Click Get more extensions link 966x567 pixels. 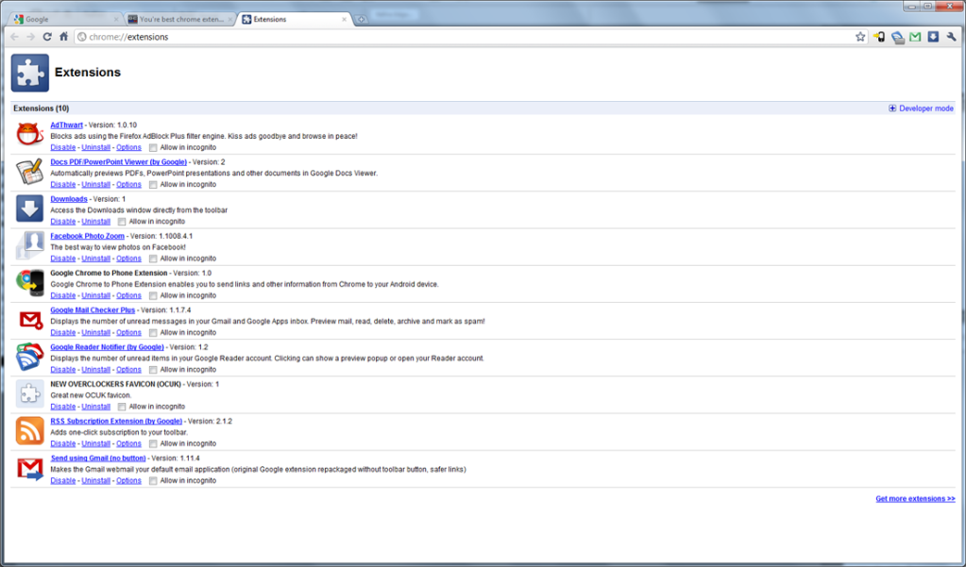click(916, 499)
